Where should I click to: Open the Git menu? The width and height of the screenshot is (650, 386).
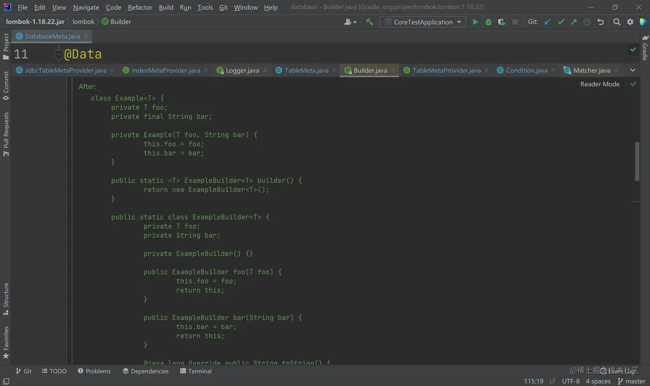224,7
